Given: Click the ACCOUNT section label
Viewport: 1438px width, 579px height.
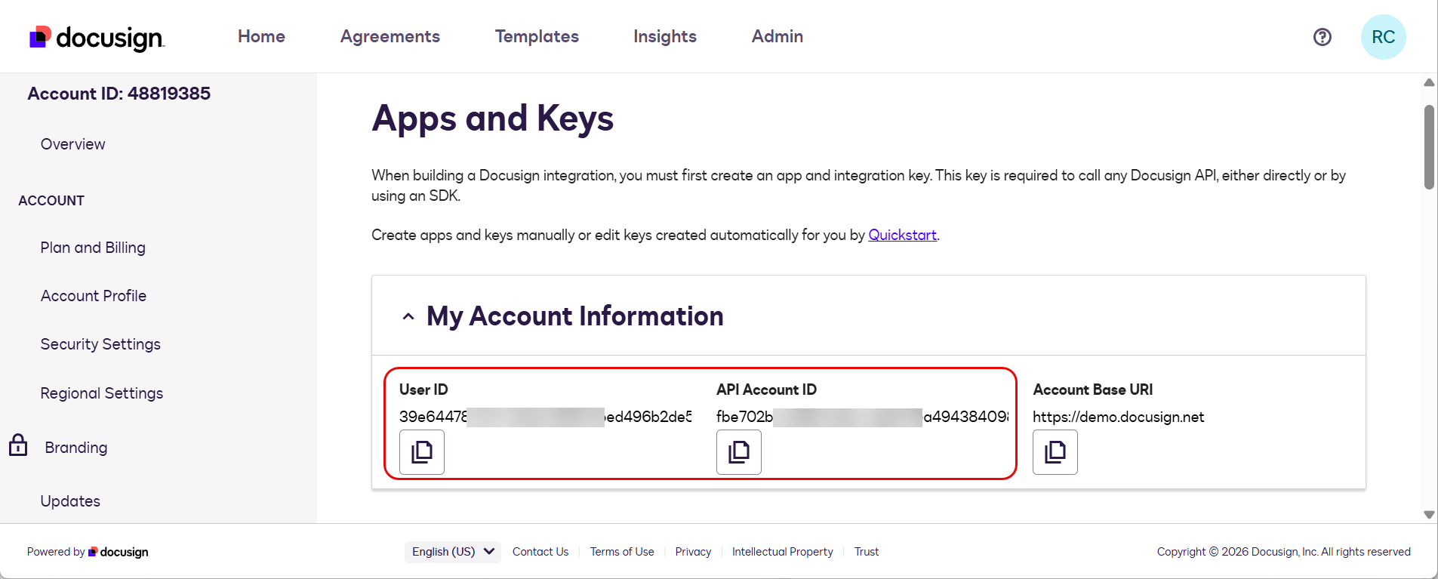Looking at the screenshot, I should coord(51,201).
